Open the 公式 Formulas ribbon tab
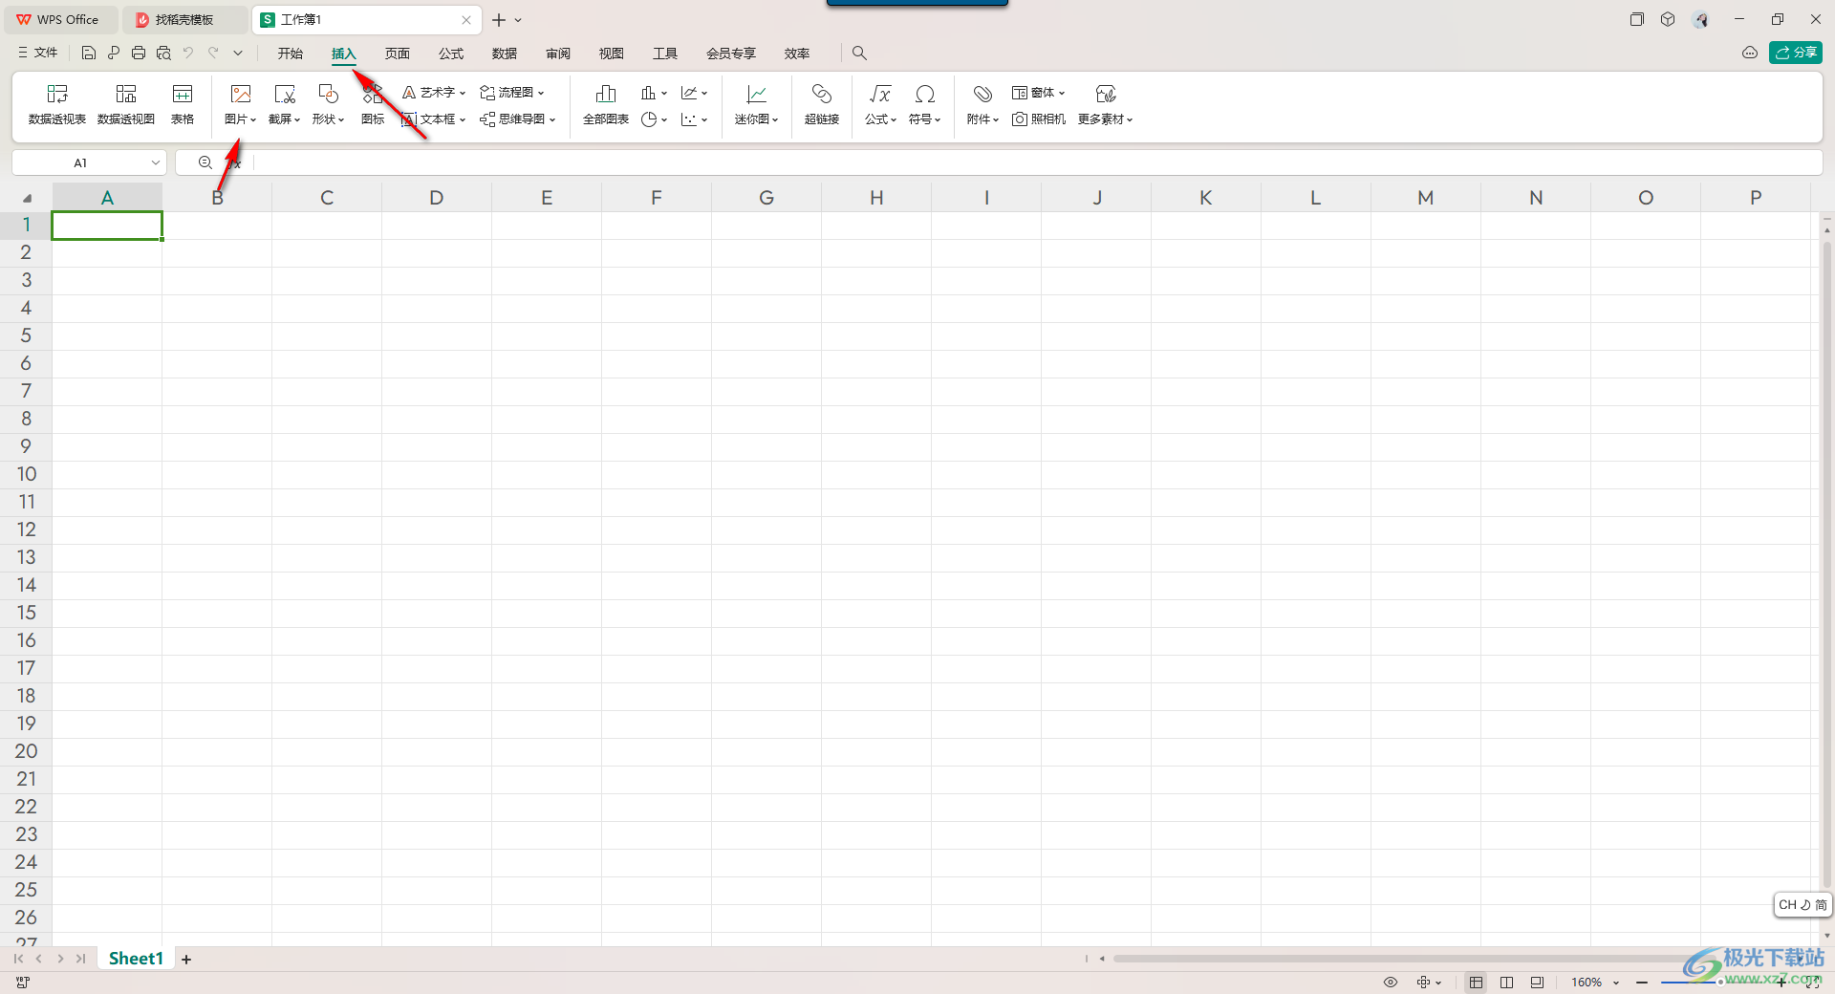 (451, 54)
